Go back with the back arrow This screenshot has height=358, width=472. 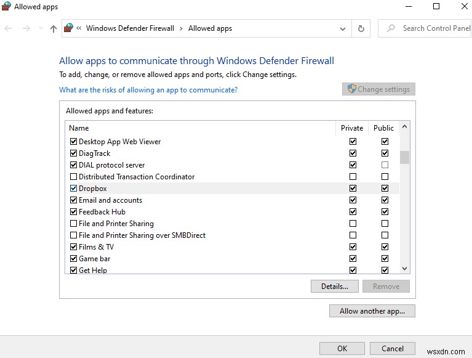coord(8,28)
